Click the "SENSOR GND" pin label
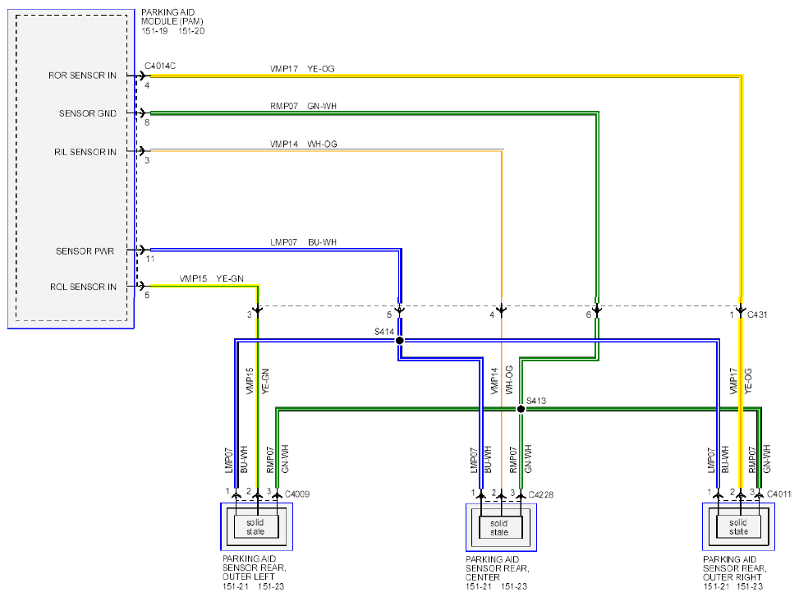The height and width of the screenshot is (597, 799). 88,113
